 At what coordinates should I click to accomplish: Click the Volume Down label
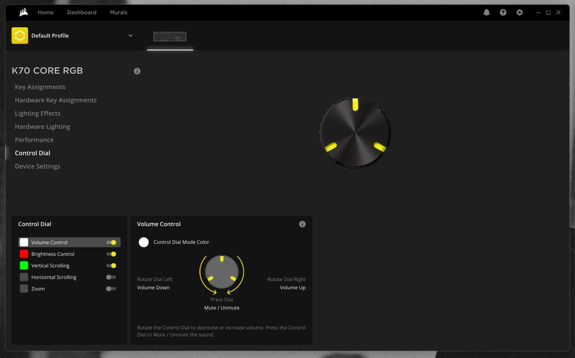(153, 288)
